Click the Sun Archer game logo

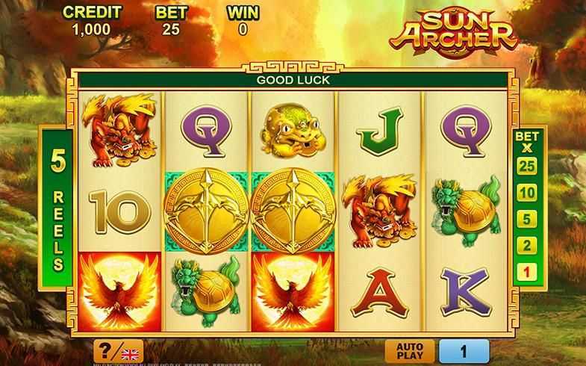[x=453, y=33]
